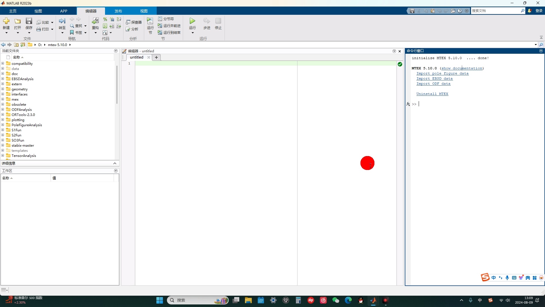Add a new editor tab with plus
Screen dimensions: 545x307
tap(156, 57)
